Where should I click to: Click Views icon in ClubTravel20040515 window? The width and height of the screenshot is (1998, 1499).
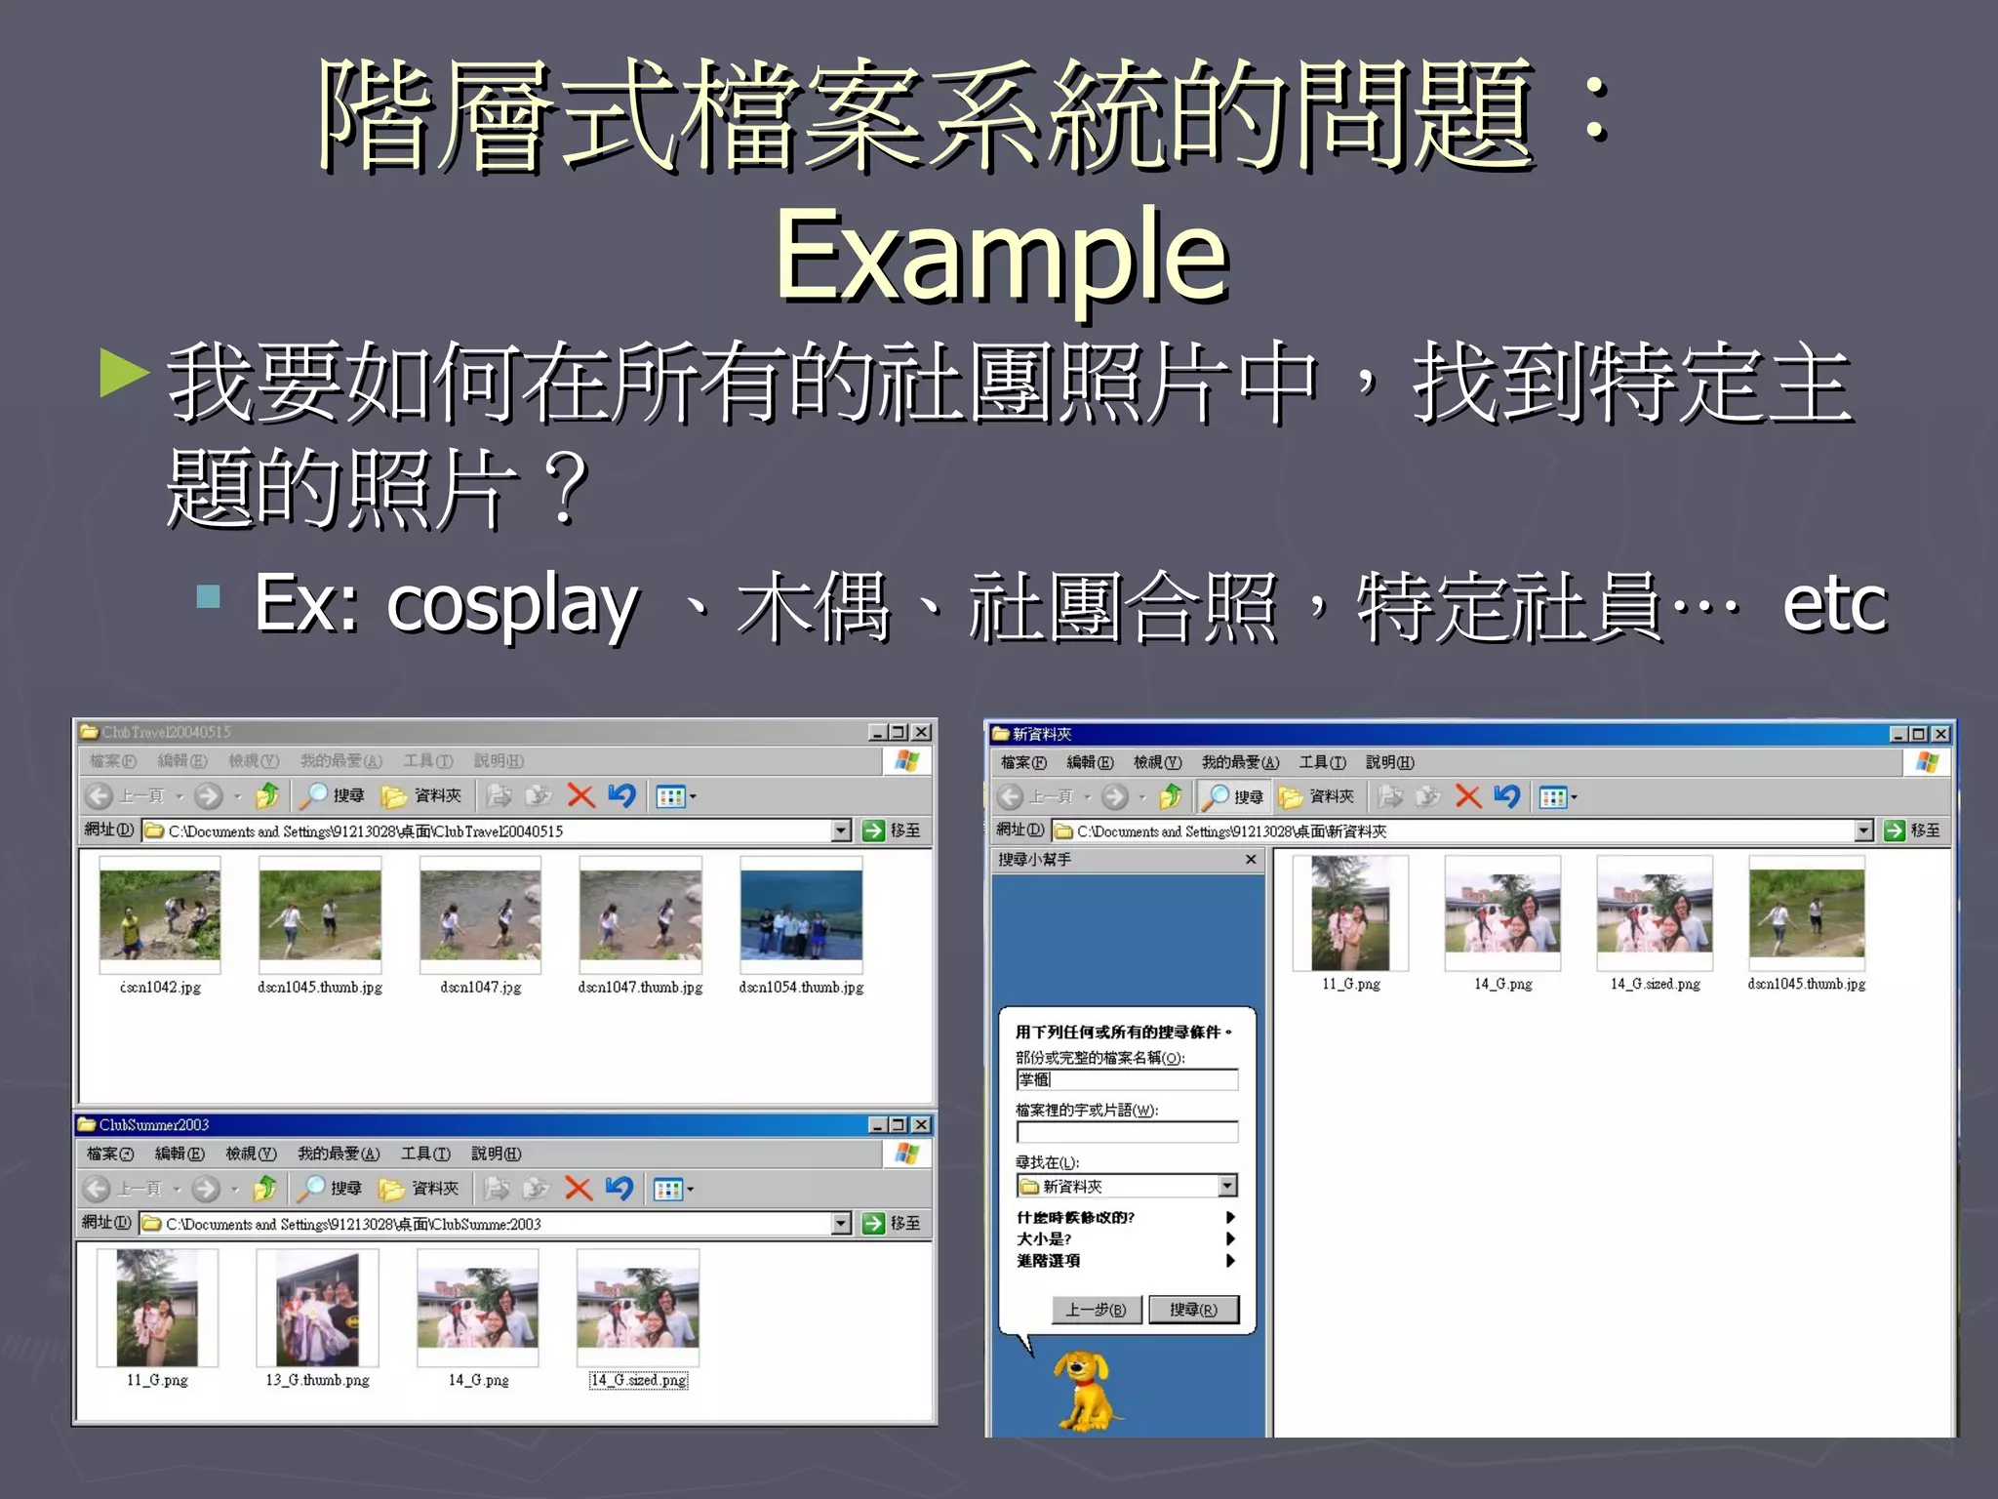click(x=671, y=796)
